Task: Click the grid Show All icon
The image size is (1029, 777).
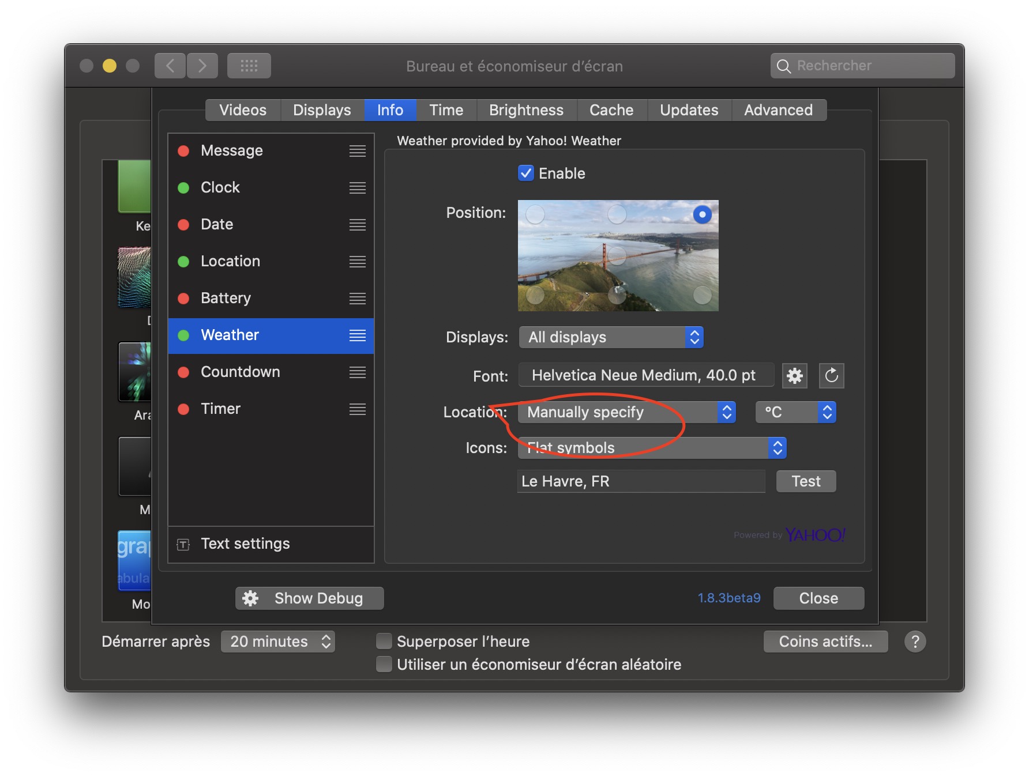Action: point(249,66)
